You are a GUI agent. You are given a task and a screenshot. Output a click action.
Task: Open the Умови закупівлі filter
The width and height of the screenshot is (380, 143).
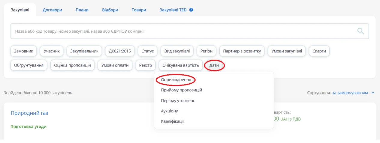[287, 51]
